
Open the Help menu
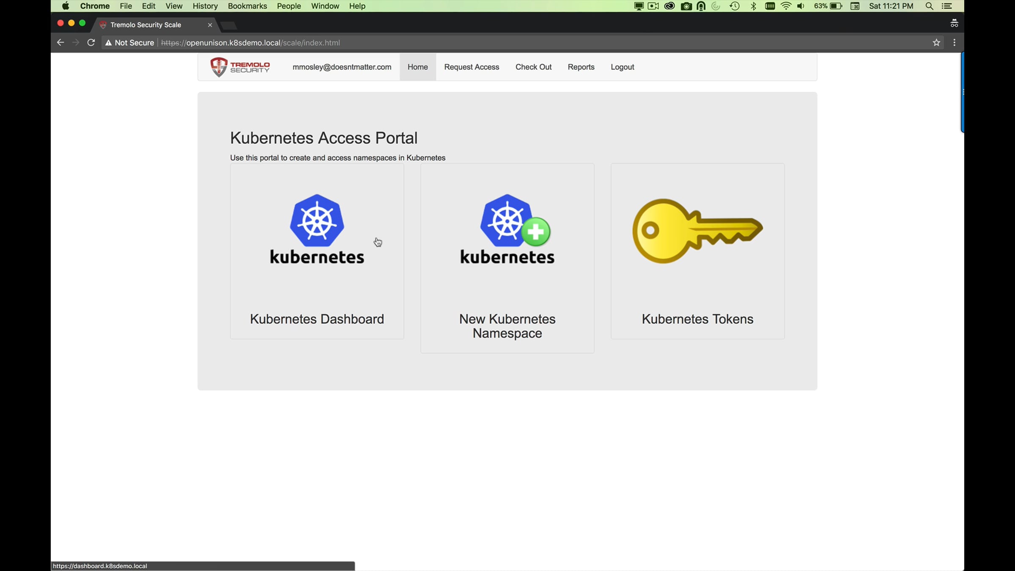click(x=357, y=6)
